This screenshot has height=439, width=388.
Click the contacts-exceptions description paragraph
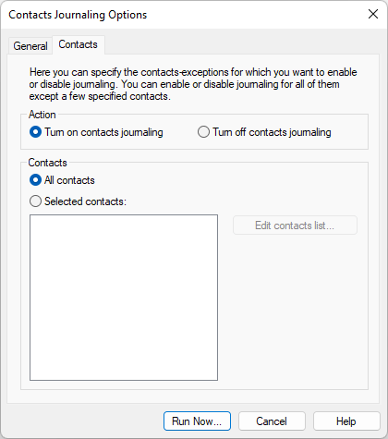(x=193, y=84)
